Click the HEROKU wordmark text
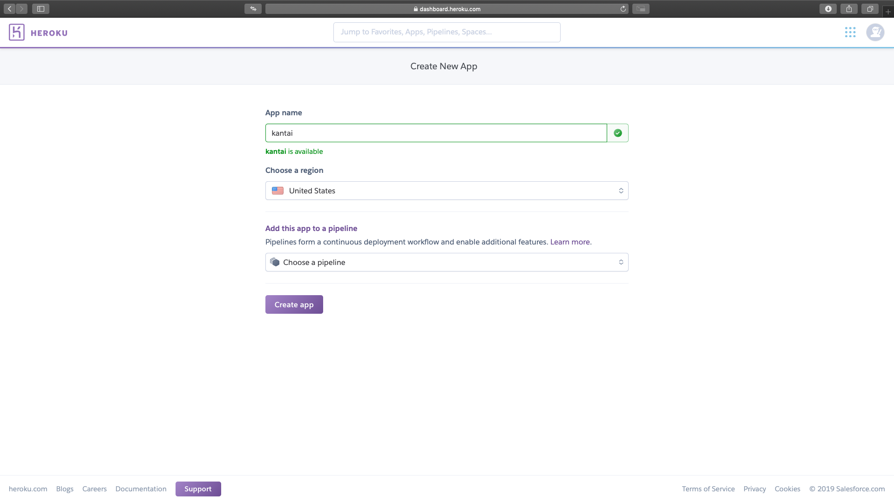894x502 pixels. [x=49, y=33]
